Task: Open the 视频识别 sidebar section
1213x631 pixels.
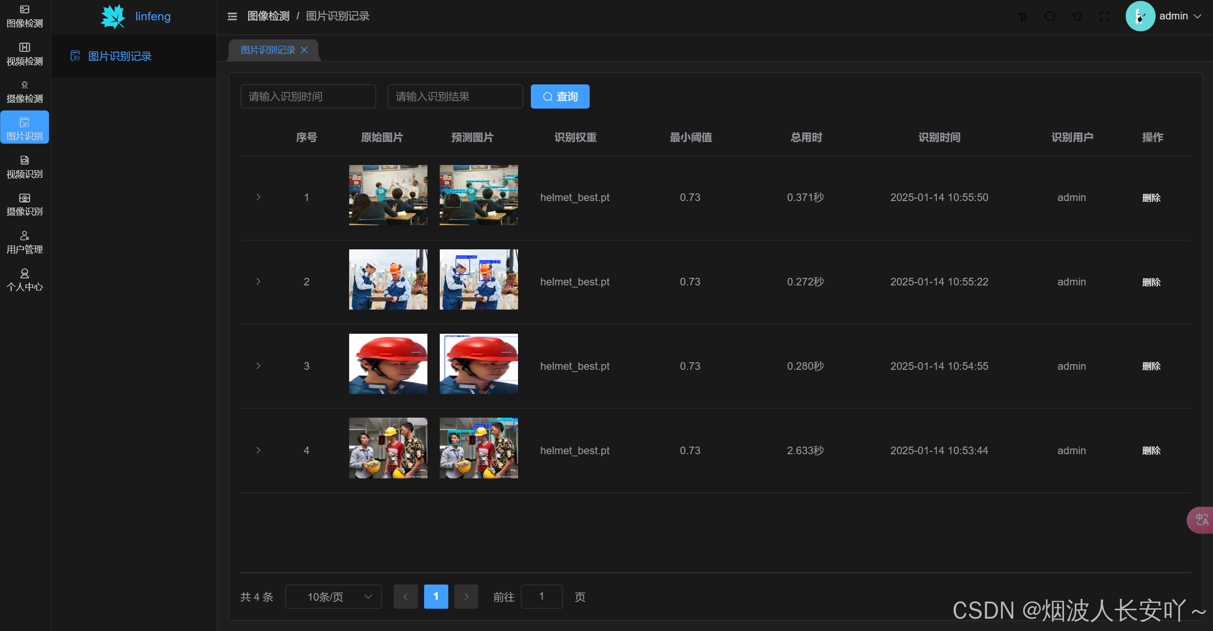Action: pos(25,167)
